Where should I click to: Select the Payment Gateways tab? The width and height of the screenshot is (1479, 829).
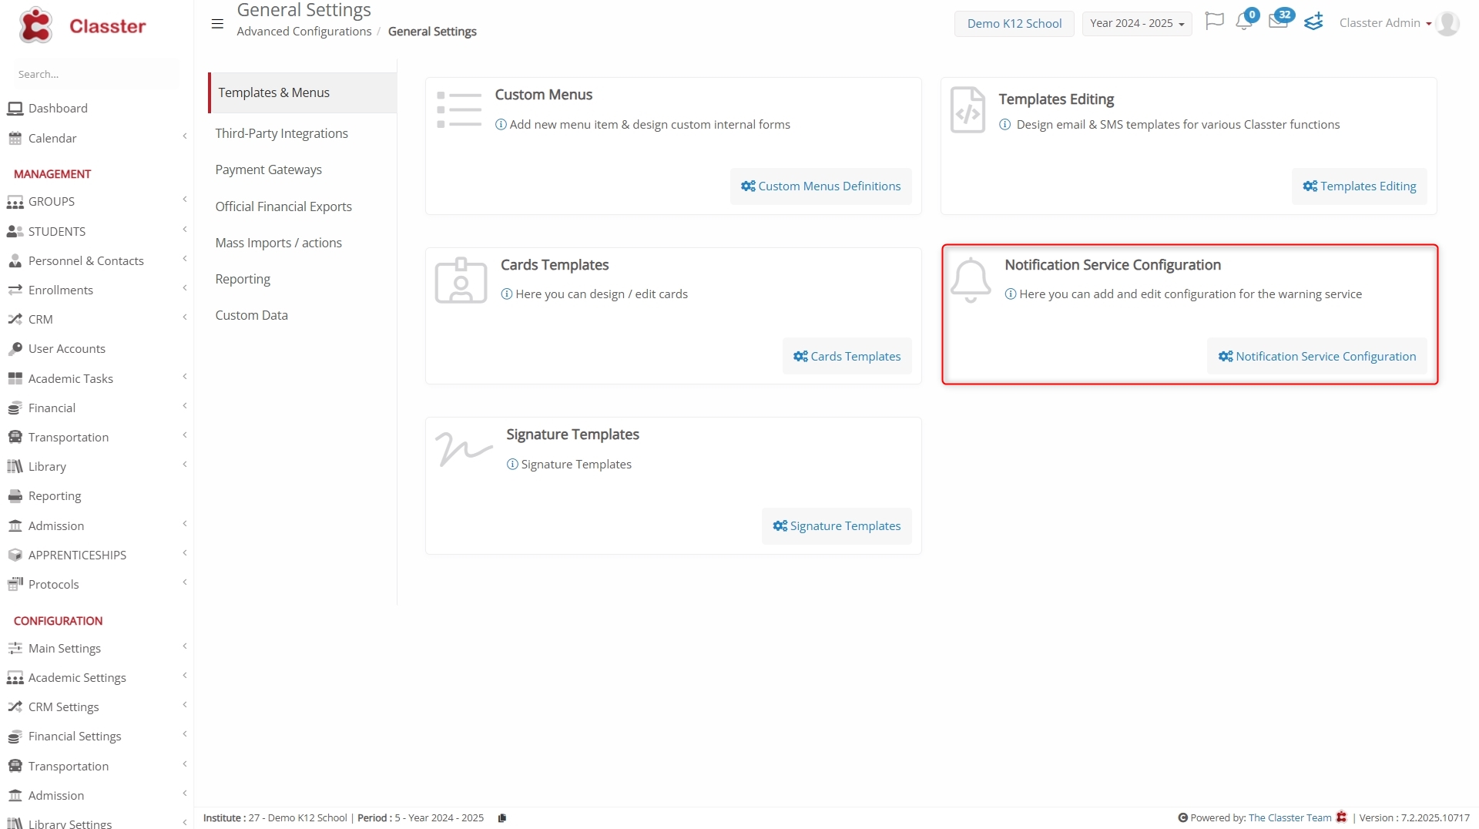[x=269, y=169]
